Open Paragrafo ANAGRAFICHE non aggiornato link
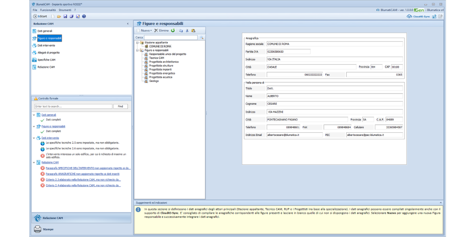This screenshot has width=475, height=237. (x=82, y=174)
